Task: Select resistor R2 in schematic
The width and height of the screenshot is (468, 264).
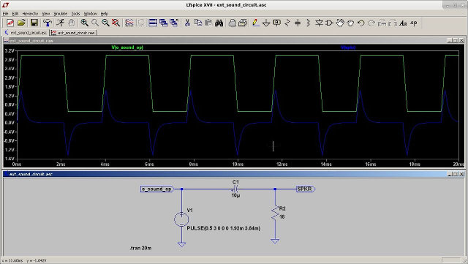Action: pyautogui.click(x=275, y=214)
